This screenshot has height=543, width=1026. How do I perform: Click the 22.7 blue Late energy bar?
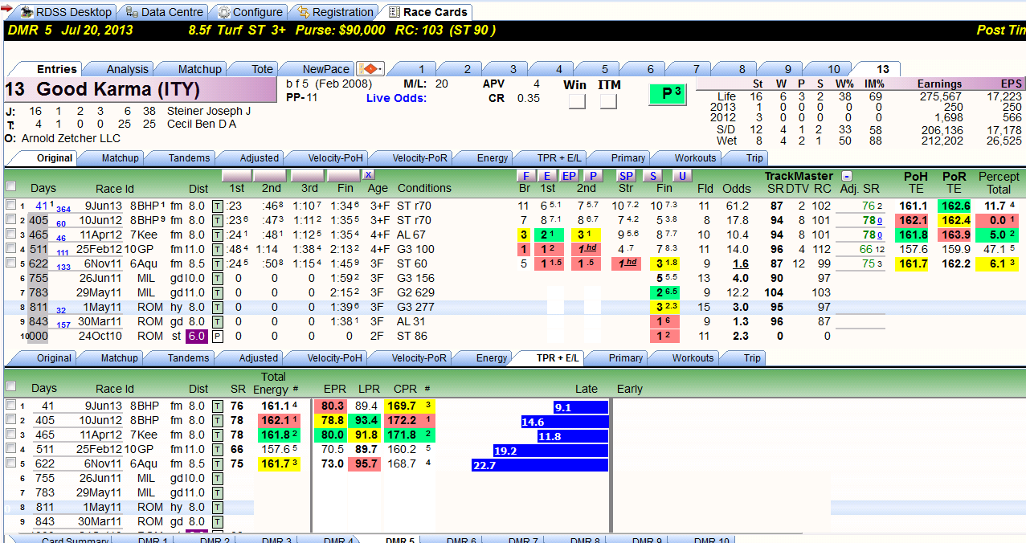click(540, 465)
